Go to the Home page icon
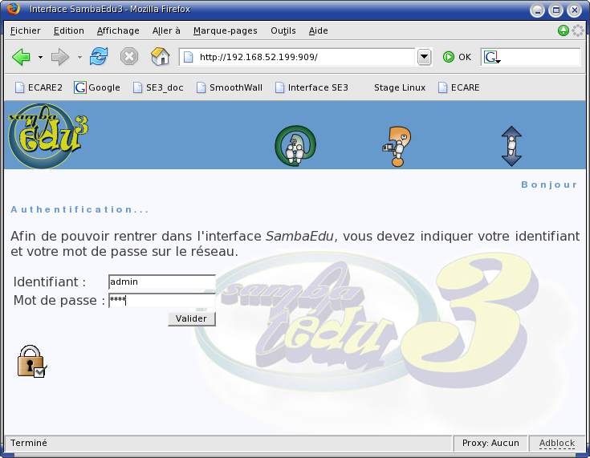The height and width of the screenshot is (458, 590). pos(161,57)
